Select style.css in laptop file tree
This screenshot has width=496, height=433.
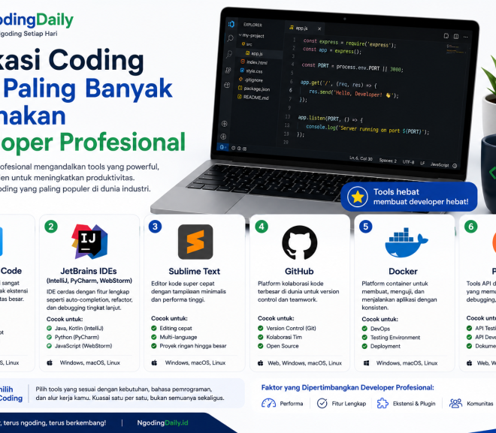tap(252, 71)
